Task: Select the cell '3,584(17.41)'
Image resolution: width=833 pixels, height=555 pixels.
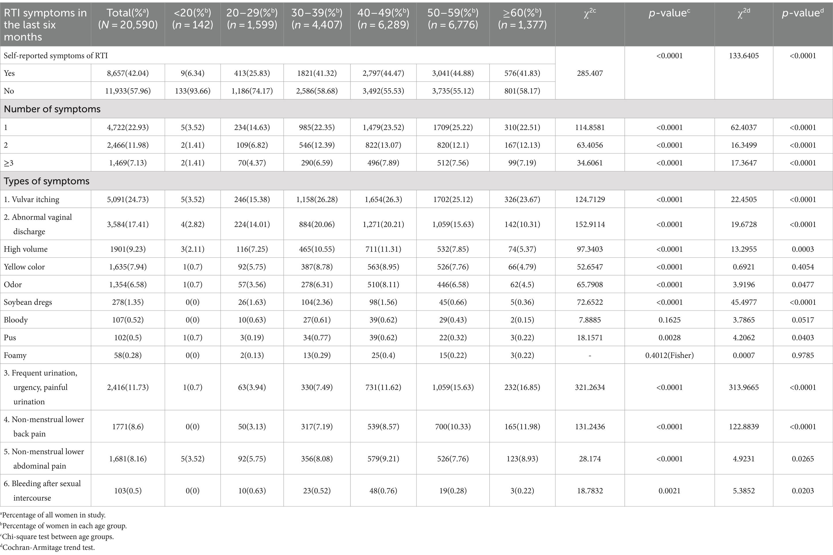Action: click(x=128, y=224)
